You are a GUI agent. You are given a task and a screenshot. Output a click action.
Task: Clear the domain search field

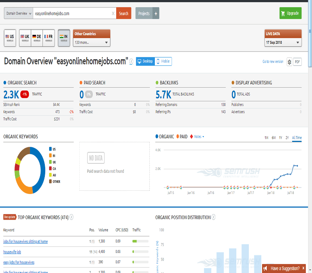coord(113,13)
